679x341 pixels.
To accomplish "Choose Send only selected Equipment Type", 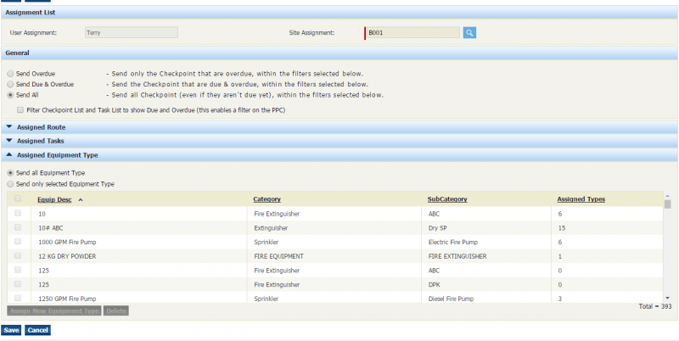I will click(x=10, y=184).
